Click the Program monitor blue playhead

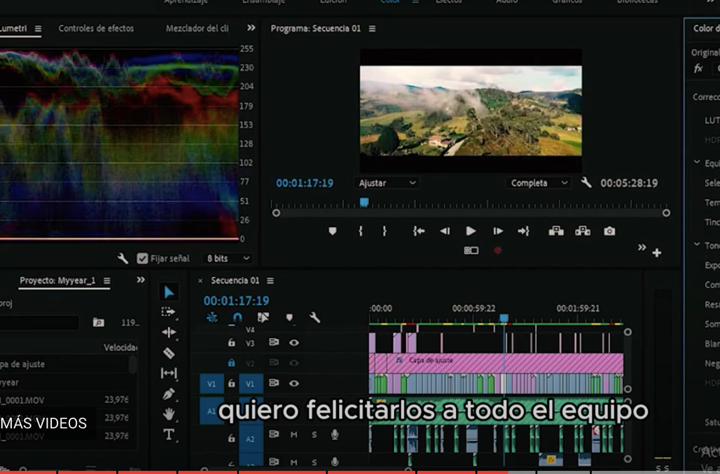(364, 202)
